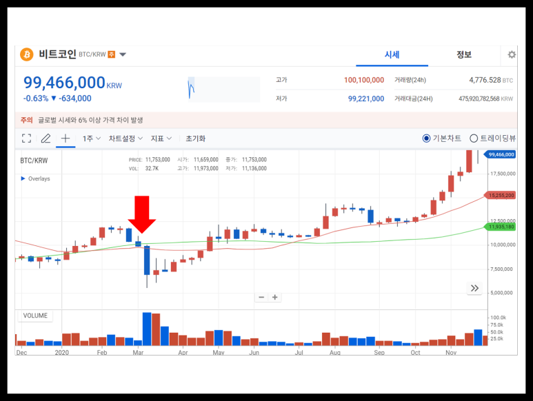The height and width of the screenshot is (401, 533).
Task: Zoom out chart with minus button
Action: pyautogui.click(x=261, y=298)
